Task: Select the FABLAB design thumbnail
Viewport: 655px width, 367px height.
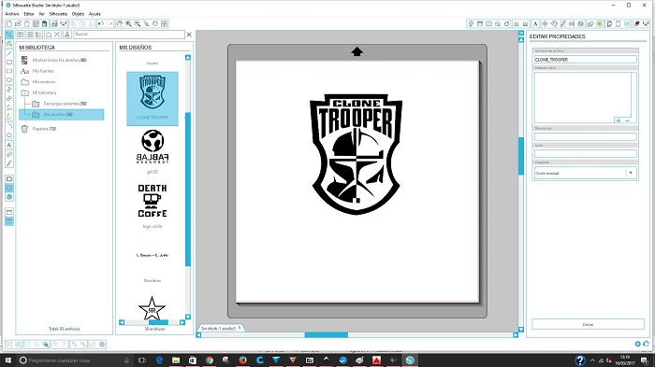Action: click(x=153, y=147)
